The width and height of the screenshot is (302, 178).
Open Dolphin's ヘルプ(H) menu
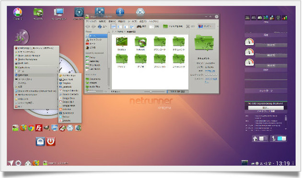[x=153, y=21]
